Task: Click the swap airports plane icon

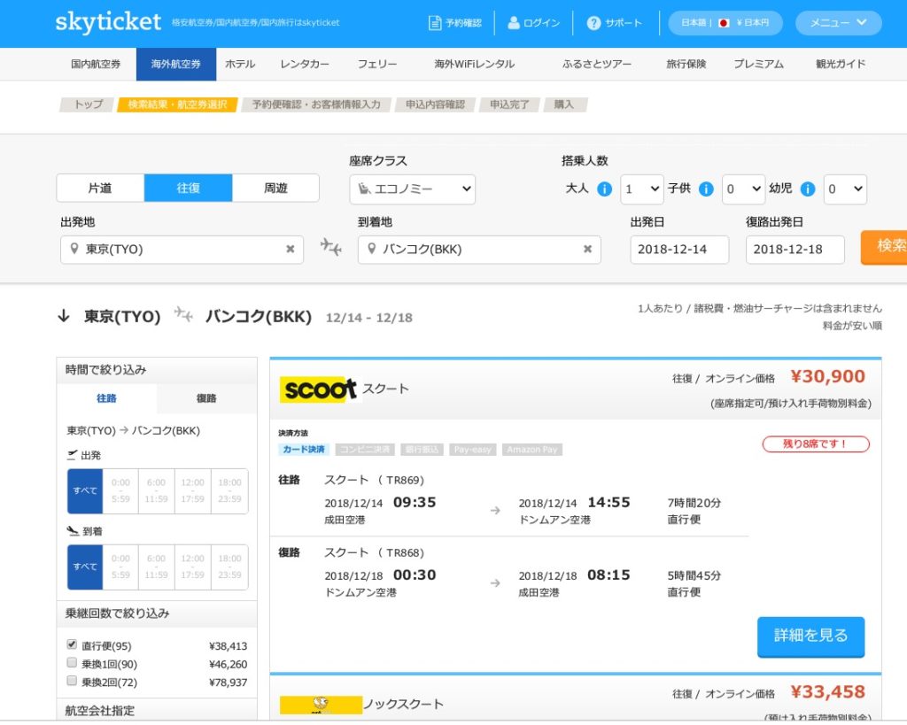Action: pos(331,247)
